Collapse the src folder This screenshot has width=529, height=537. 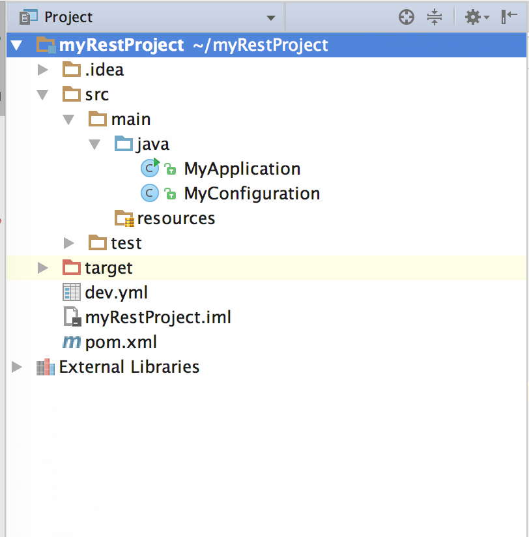(43, 94)
